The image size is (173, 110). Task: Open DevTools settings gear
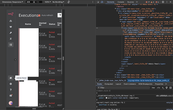tap(163, 2)
